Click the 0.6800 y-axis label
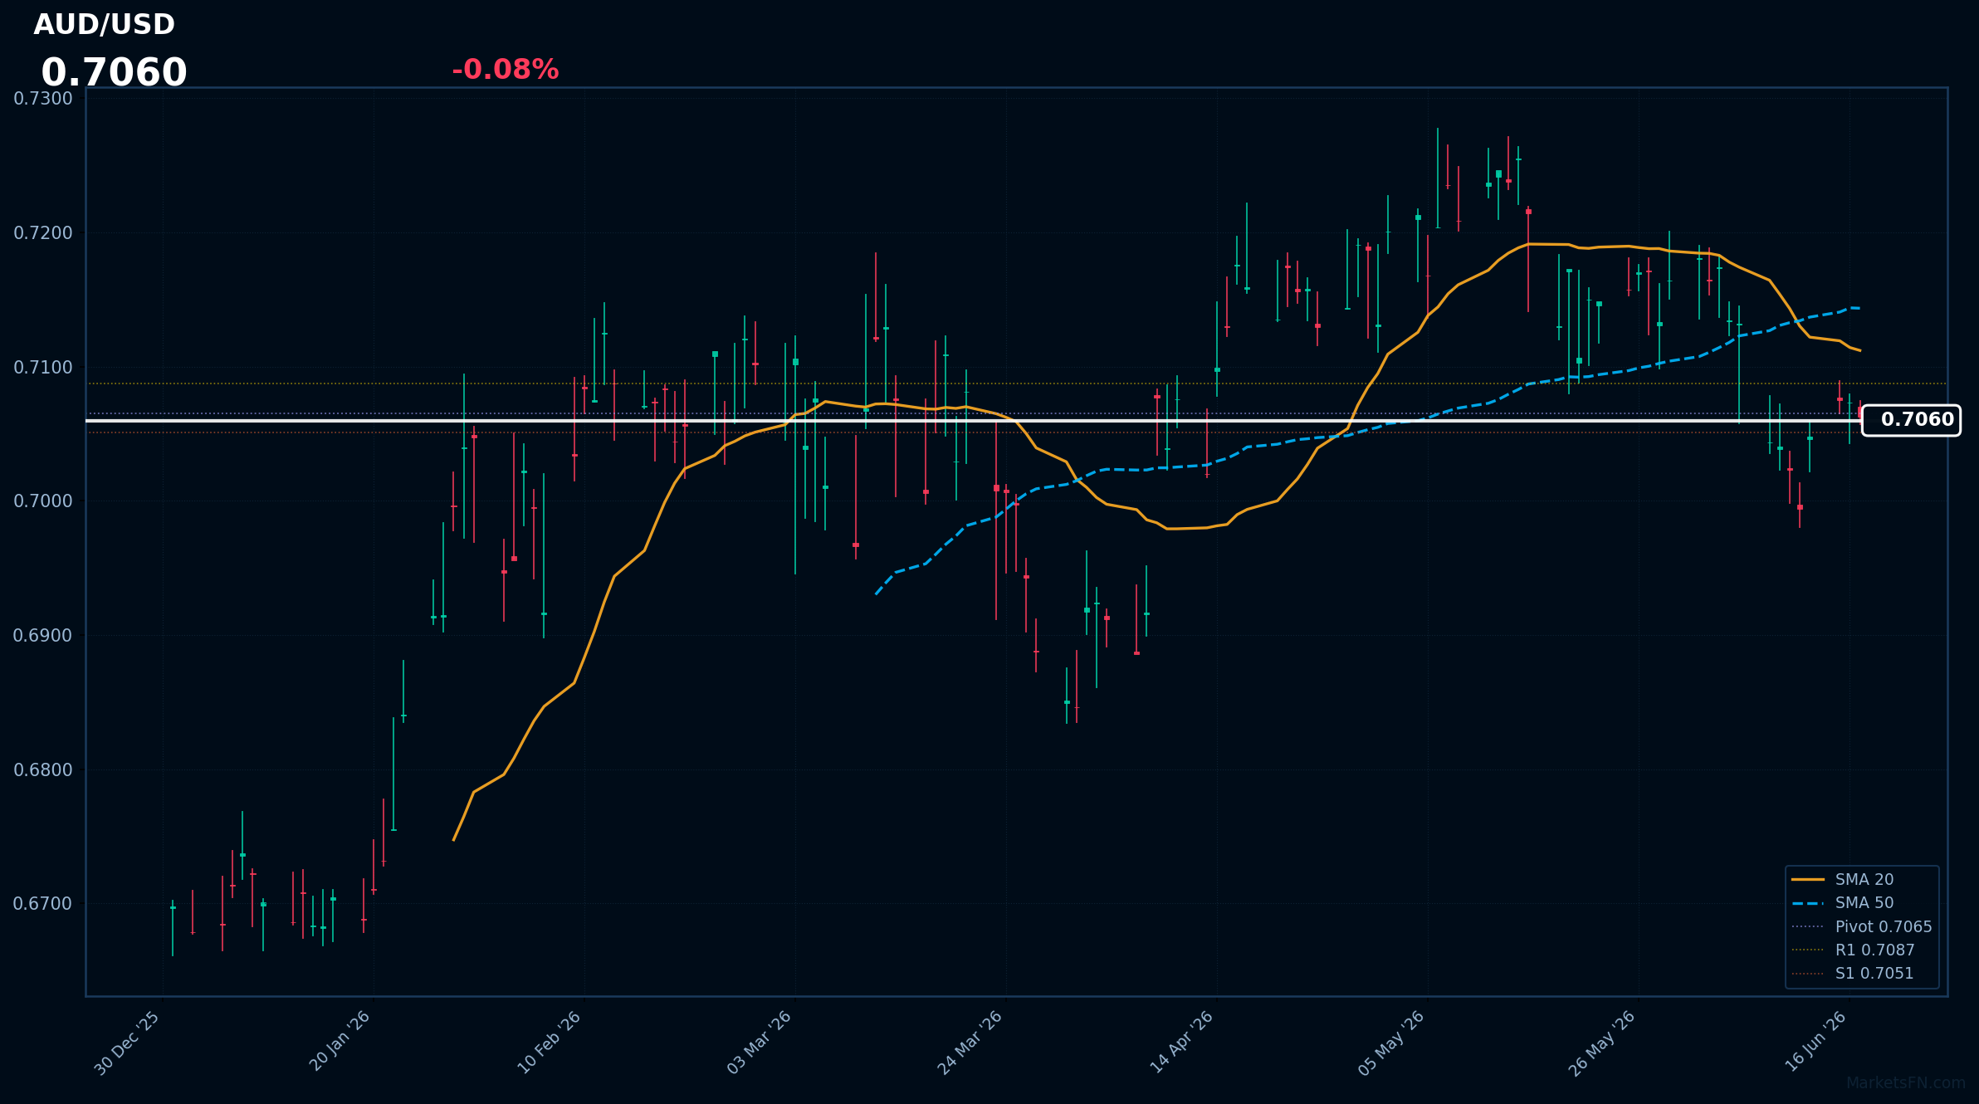 tap(43, 769)
